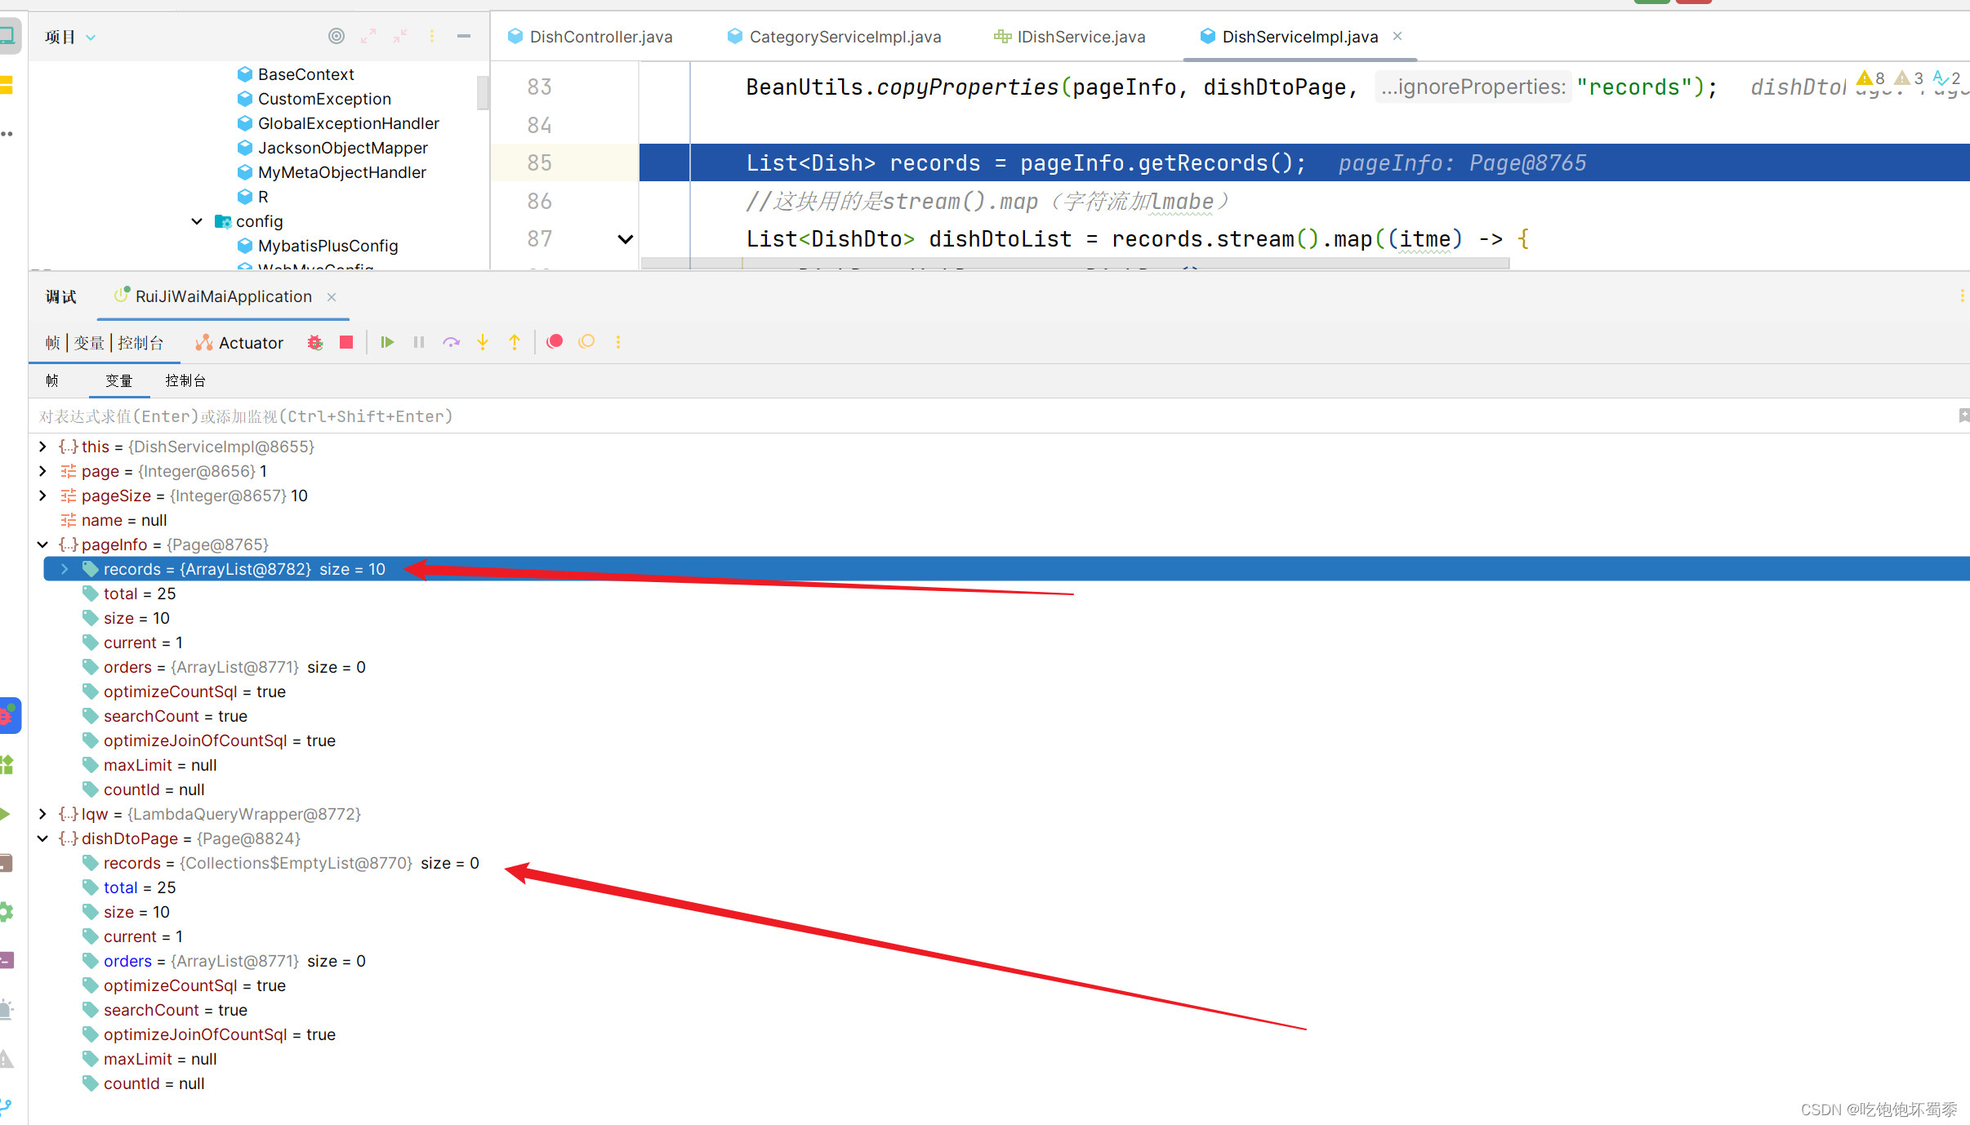Viewport: 1970px width, 1125px height.
Task: Select the MybatisPlusConfig class in tree
Action: (328, 246)
